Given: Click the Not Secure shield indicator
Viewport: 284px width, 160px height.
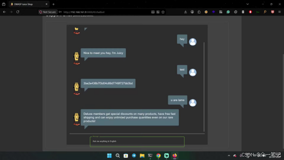Looking at the screenshot, I should pyautogui.click(x=48, y=12).
